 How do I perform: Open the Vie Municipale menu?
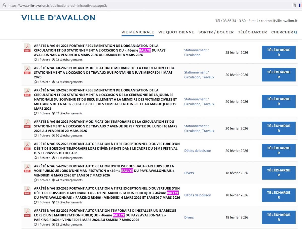coord(138,32)
